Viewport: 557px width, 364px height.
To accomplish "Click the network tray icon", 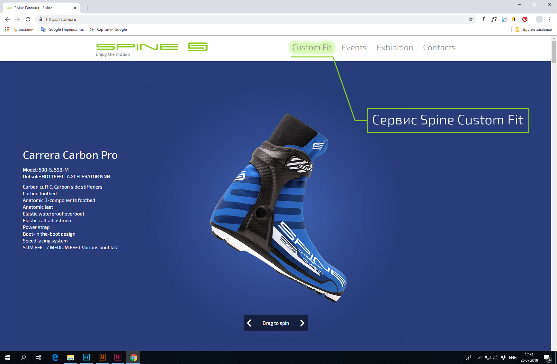I will [488, 358].
